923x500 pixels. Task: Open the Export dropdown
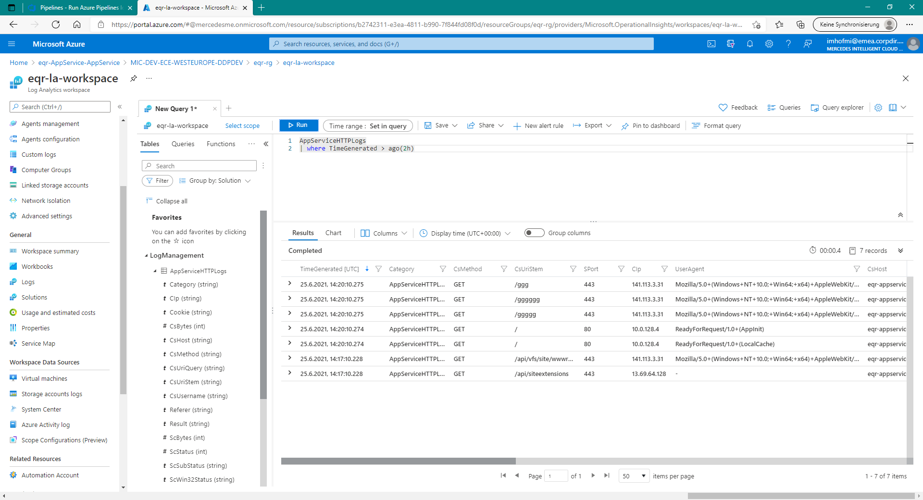point(592,125)
